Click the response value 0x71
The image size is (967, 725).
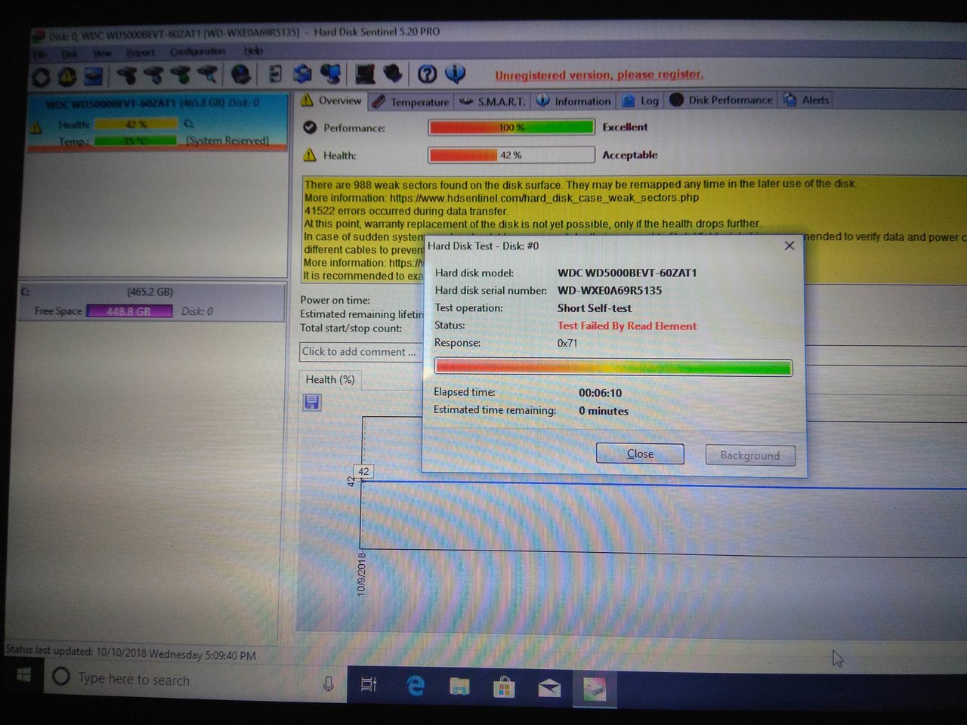(x=567, y=343)
